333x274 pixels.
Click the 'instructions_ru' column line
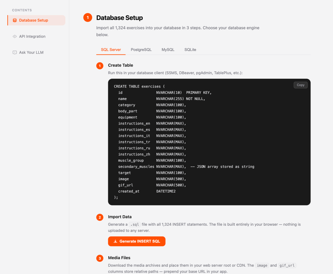152,148
